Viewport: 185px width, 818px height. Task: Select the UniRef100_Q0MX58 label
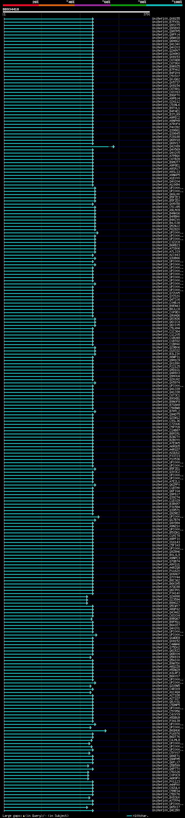point(166,204)
